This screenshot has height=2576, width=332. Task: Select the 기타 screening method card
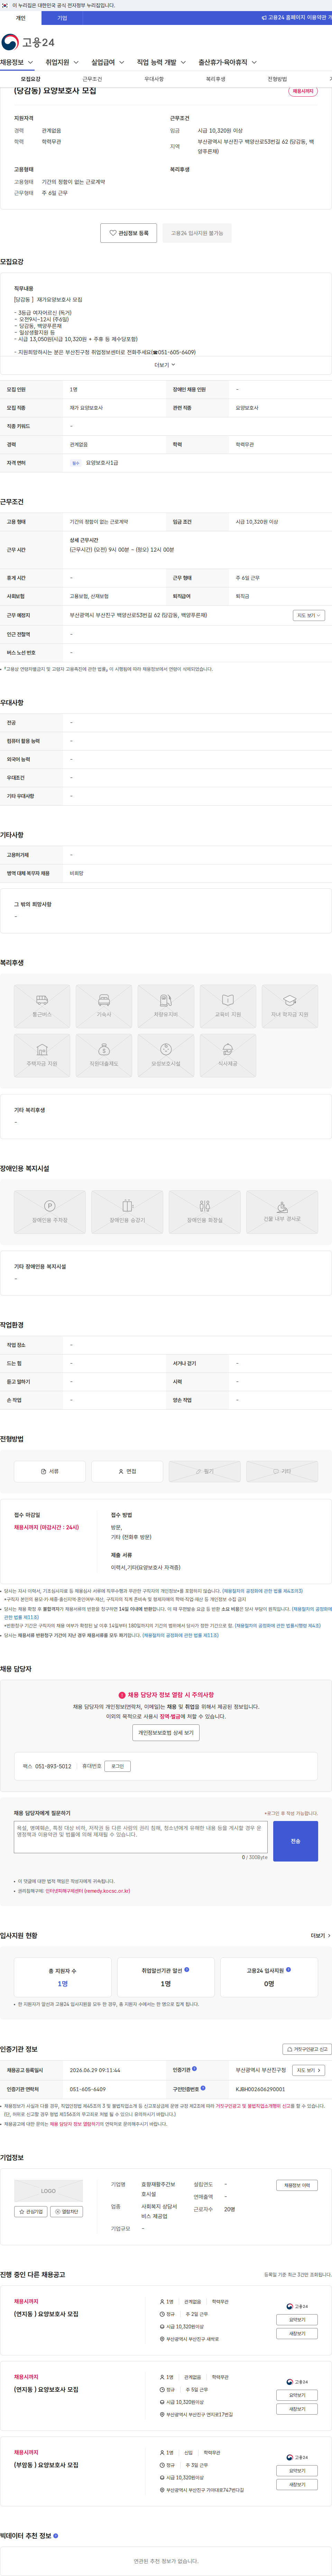282,1471
